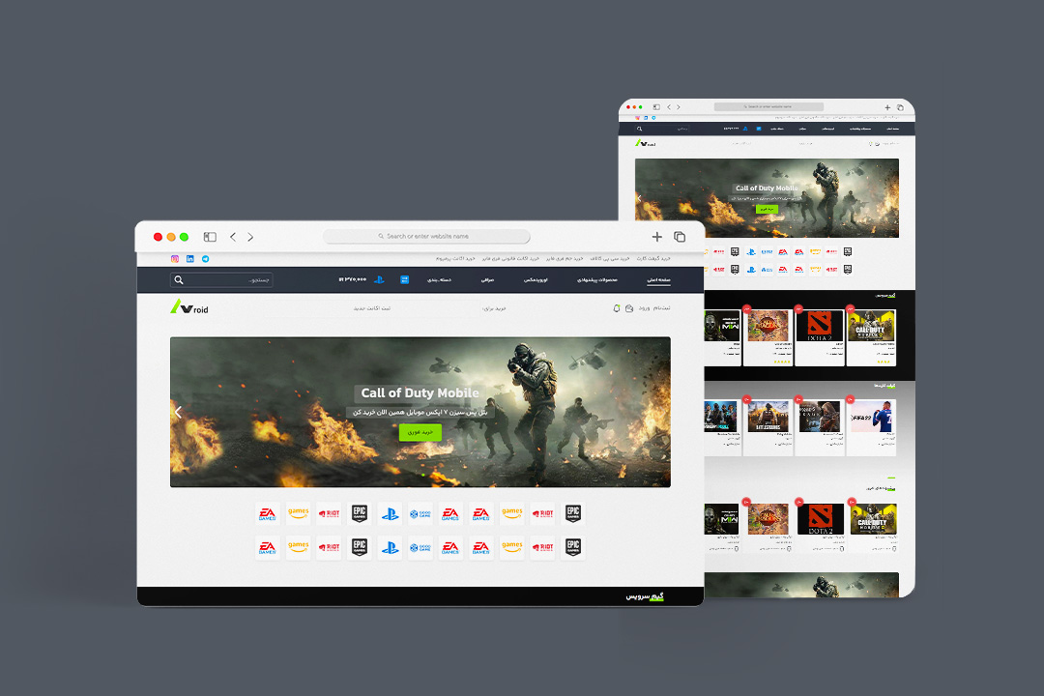Open the صرافی nav item
Viewport: 1044px width, 696px height.
(x=487, y=279)
